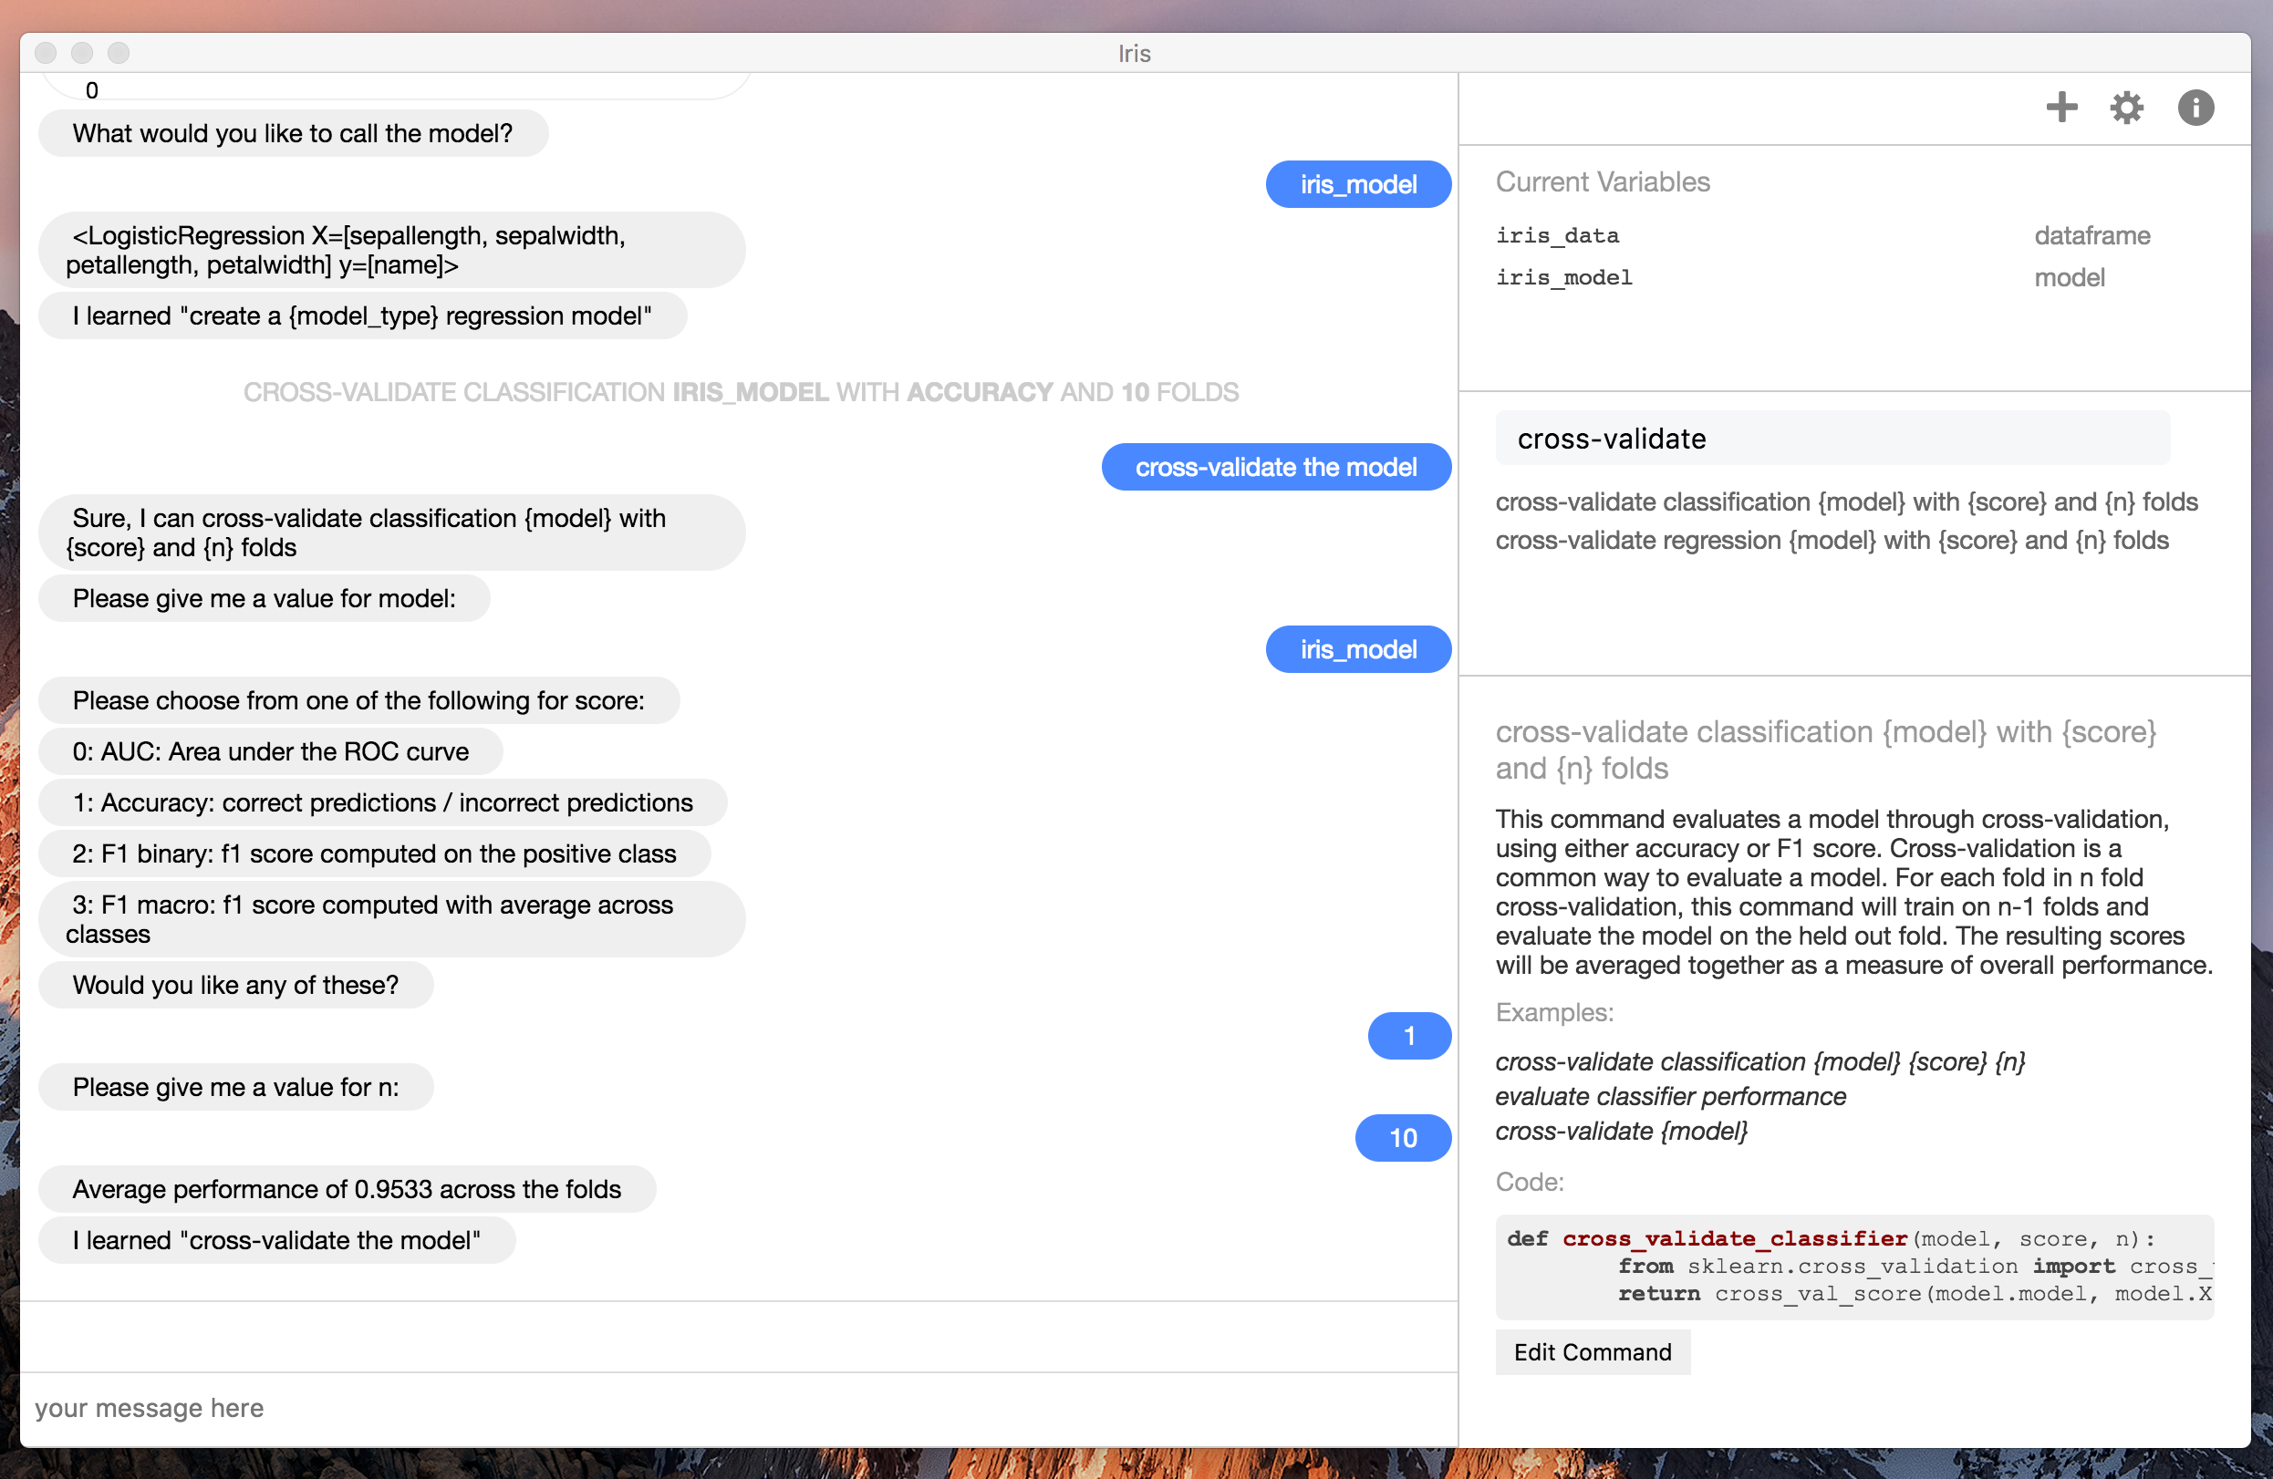Open settings with the gear icon

coord(2126,107)
